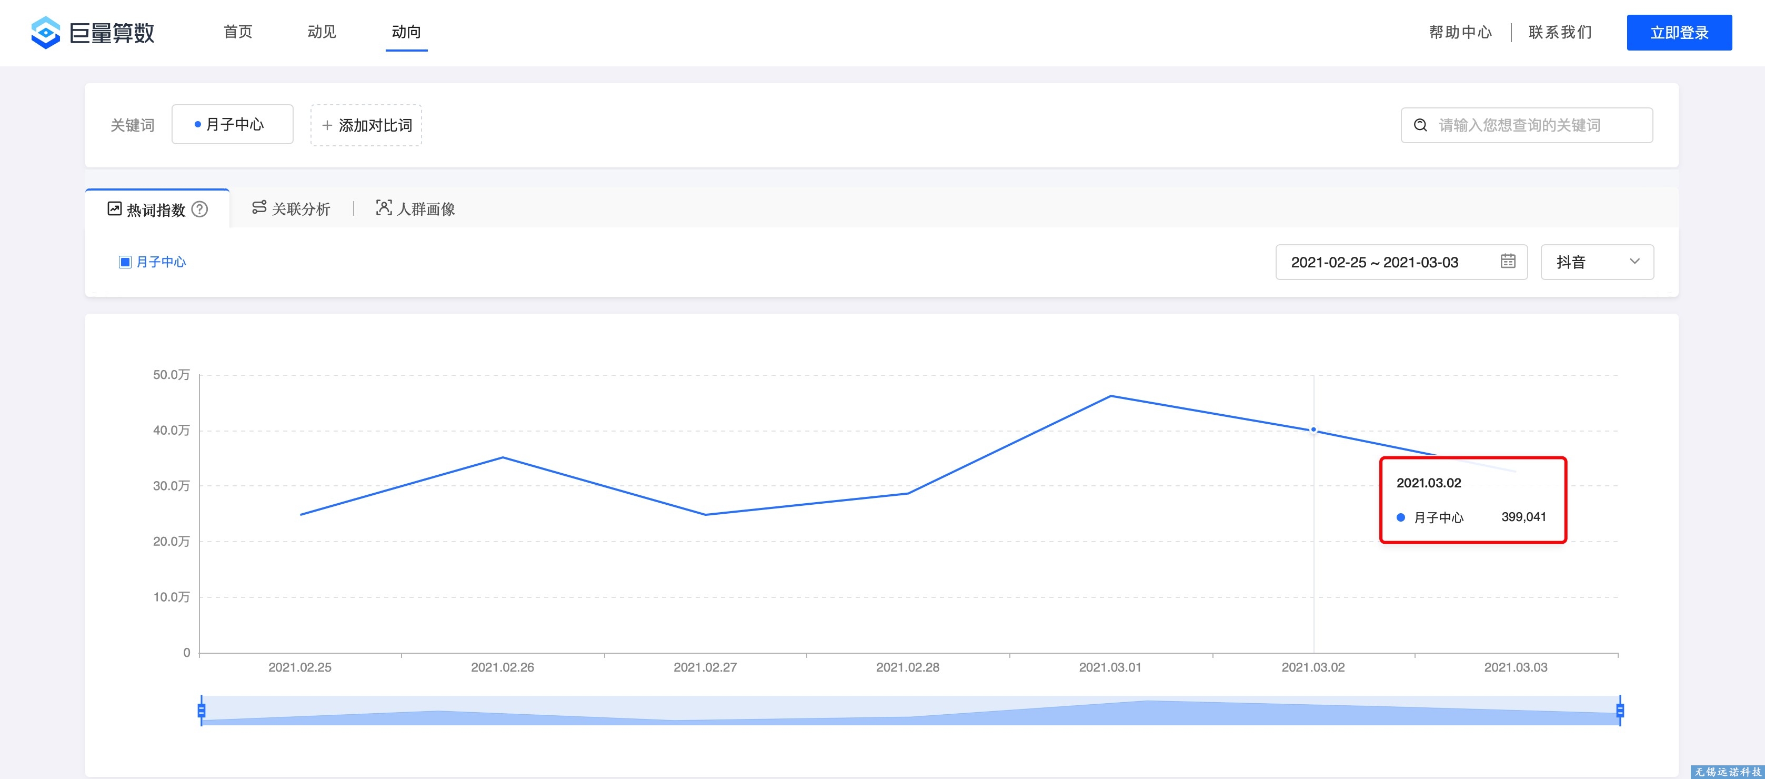This screenshot has height=779, width=1765.
Task: Click the 人群画像 portrait icon
Action: coord(384,207)
